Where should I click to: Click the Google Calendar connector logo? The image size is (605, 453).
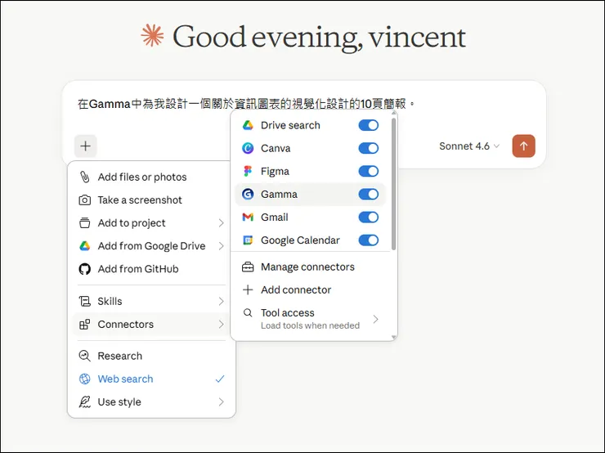(248, 240)
